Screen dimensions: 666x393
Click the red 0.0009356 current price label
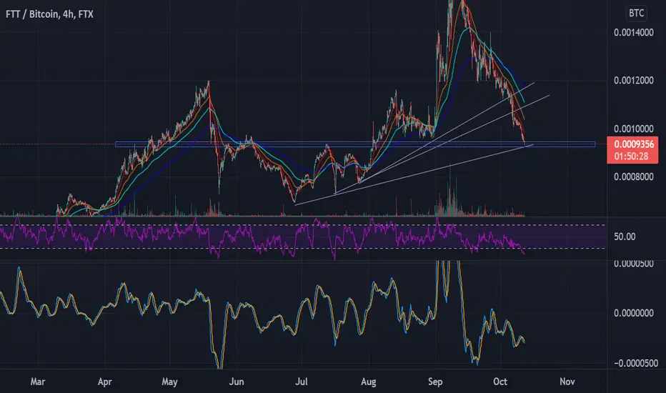[633, 144]
